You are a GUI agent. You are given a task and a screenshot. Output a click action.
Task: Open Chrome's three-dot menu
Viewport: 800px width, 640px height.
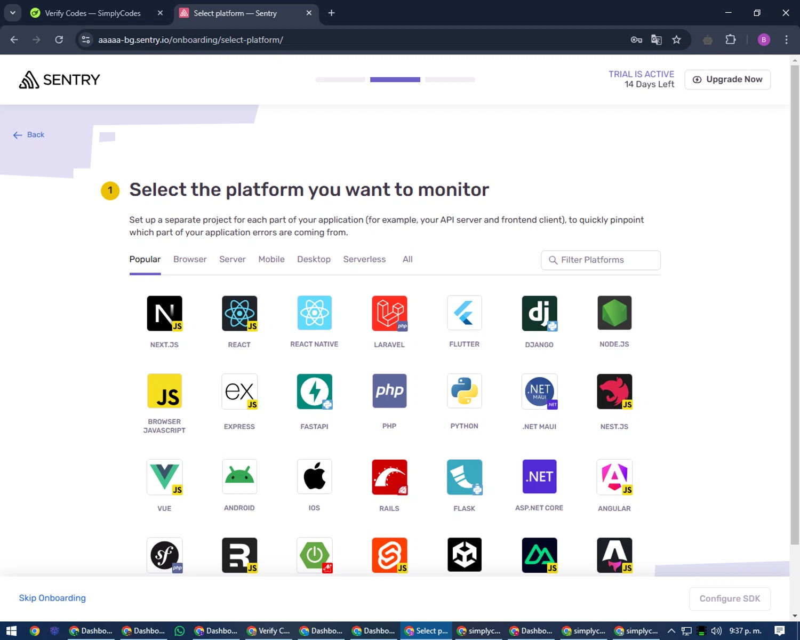tap(786, 39)
